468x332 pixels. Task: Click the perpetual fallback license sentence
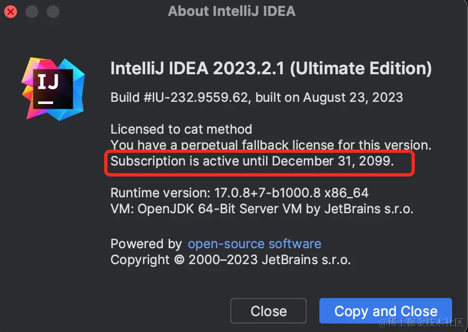click(x=270, y=144)
